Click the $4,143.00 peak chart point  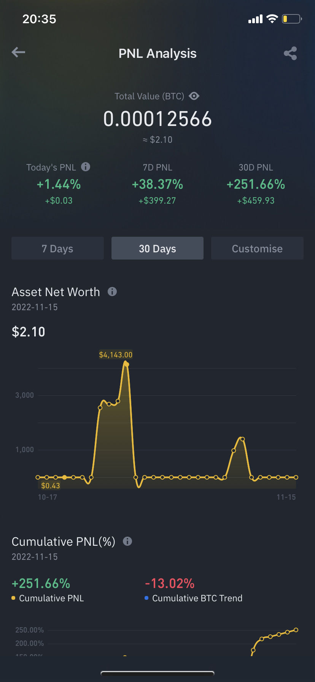(x=127, y=365)
